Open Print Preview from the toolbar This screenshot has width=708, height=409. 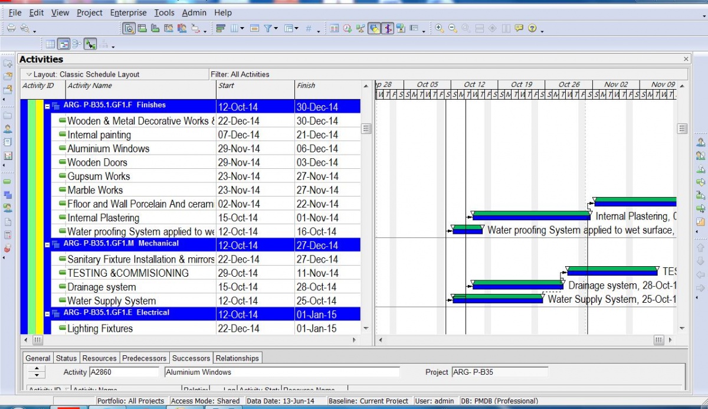point(24,28)
